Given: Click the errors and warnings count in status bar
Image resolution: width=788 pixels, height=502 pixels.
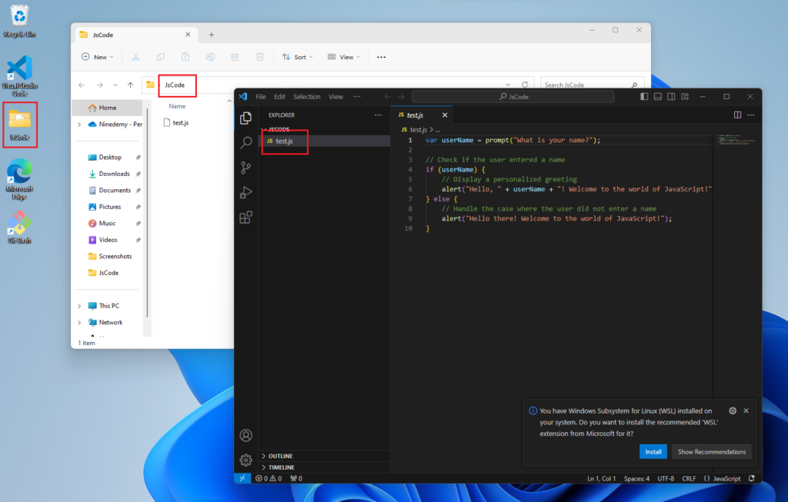Looking at the screenshot, I should click(x=269, y=478).
